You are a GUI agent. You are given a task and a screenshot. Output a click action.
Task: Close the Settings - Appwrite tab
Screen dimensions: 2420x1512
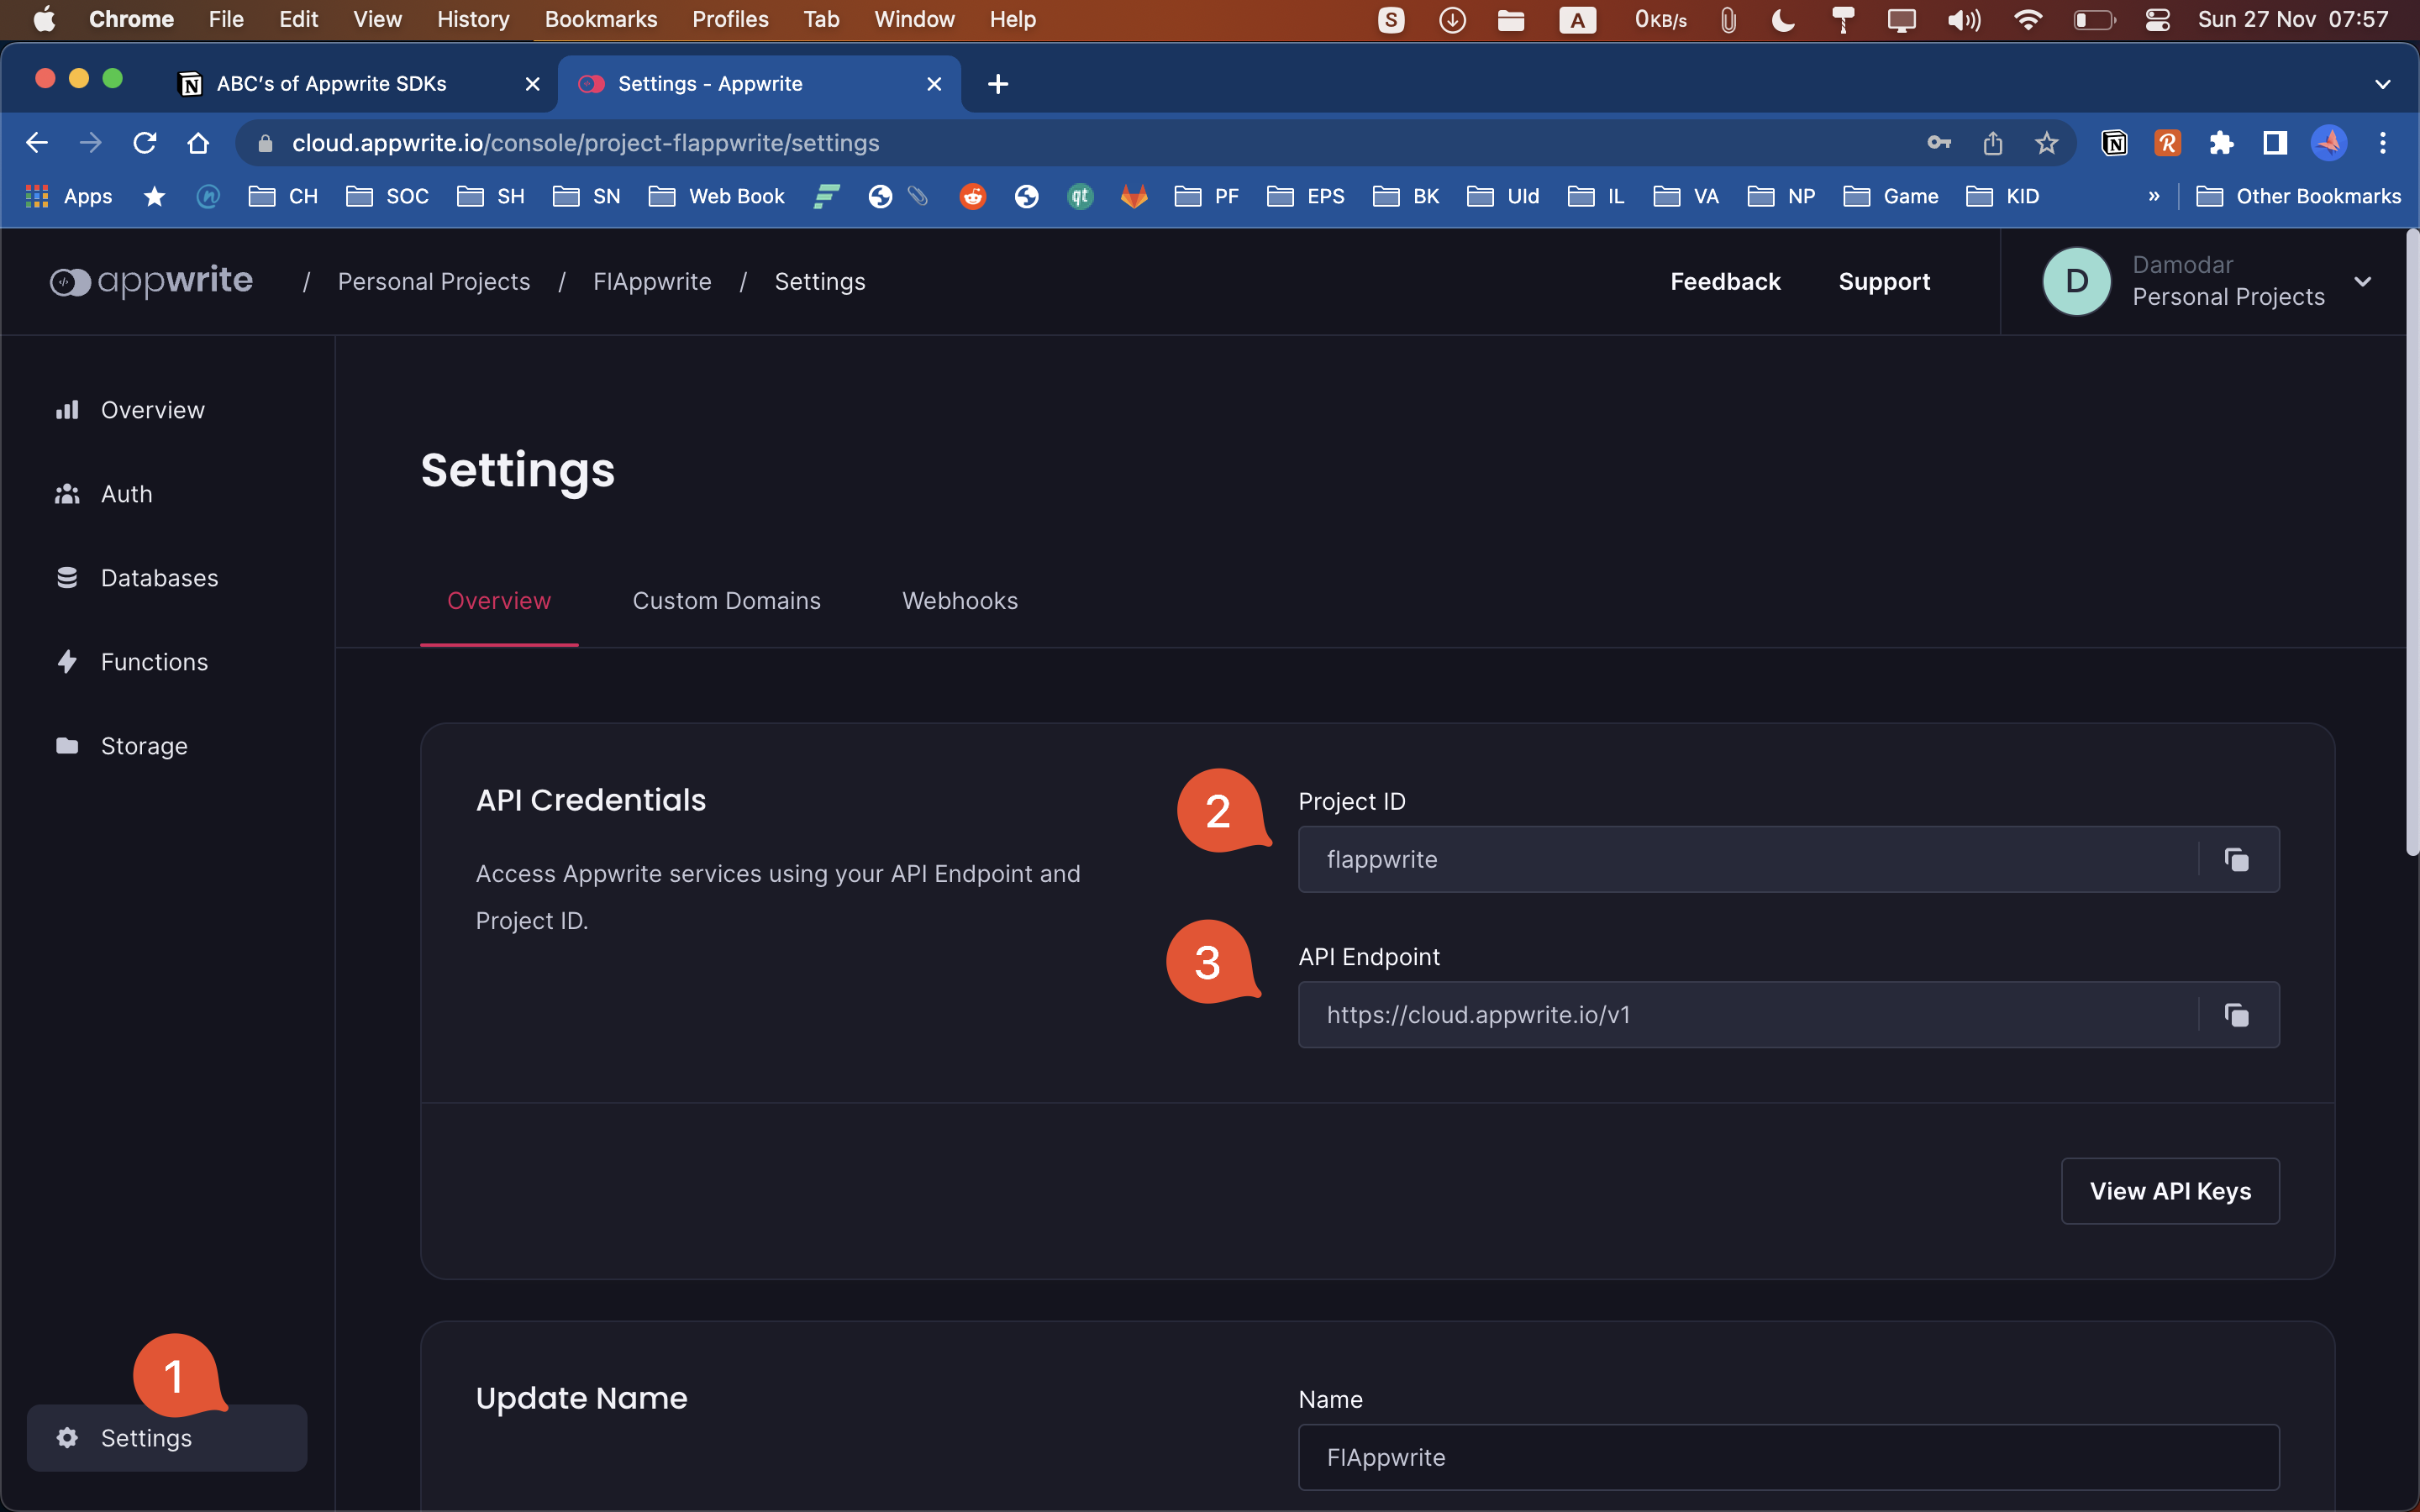(934, 84)
